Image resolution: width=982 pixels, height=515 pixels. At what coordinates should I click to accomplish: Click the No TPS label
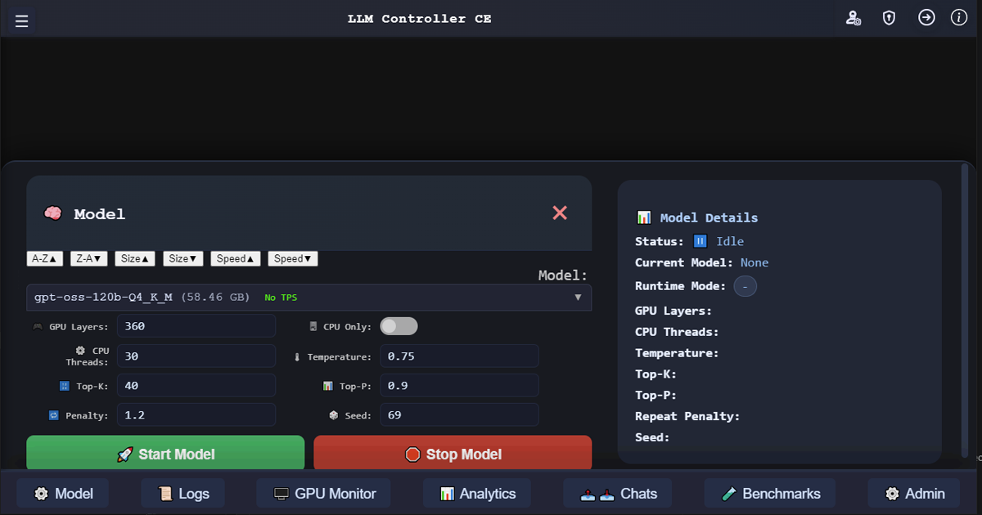point(281,298)
